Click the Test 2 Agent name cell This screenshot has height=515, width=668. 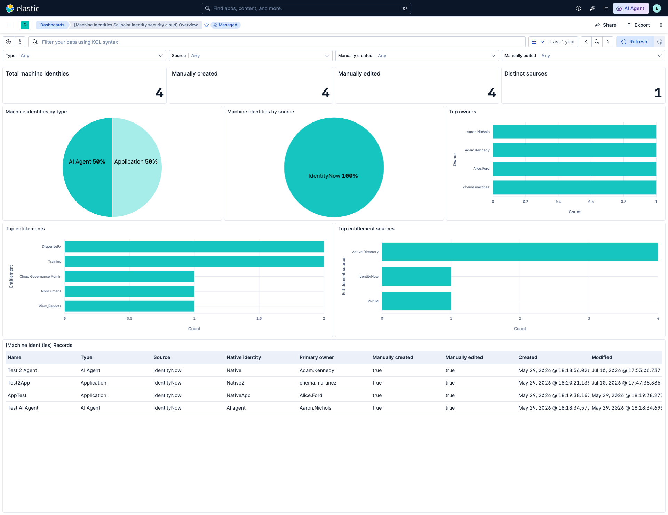[x=22, y=370]
